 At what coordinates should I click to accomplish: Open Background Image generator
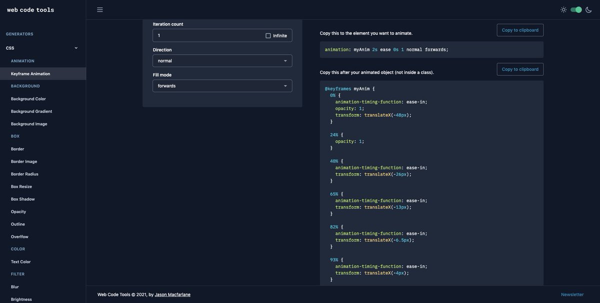tap(29, 124)
